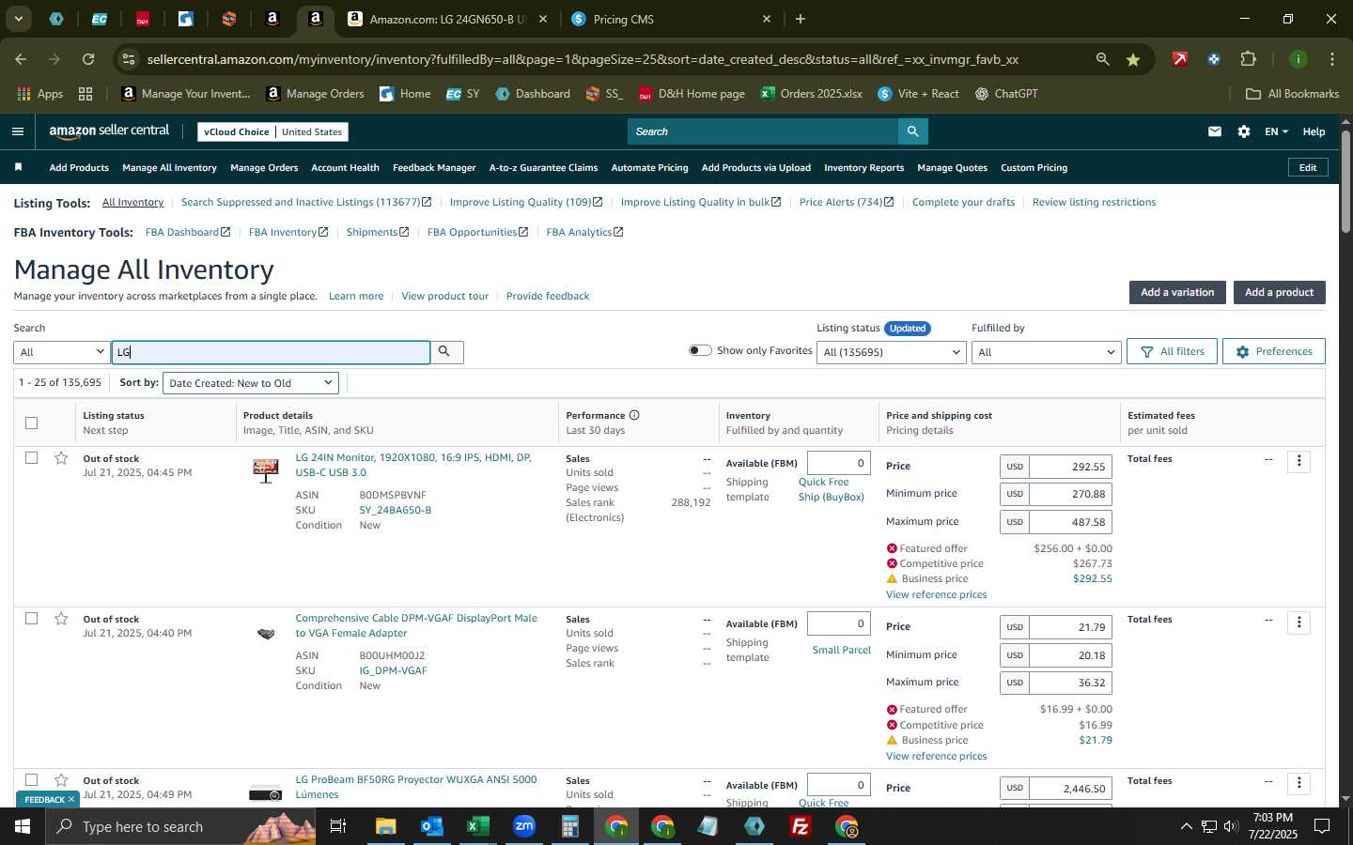The height and width of the screenshot is (845, 1353).
Task: Favorite the LG 24IN Monitor listing star
Action: pos(61,458)
